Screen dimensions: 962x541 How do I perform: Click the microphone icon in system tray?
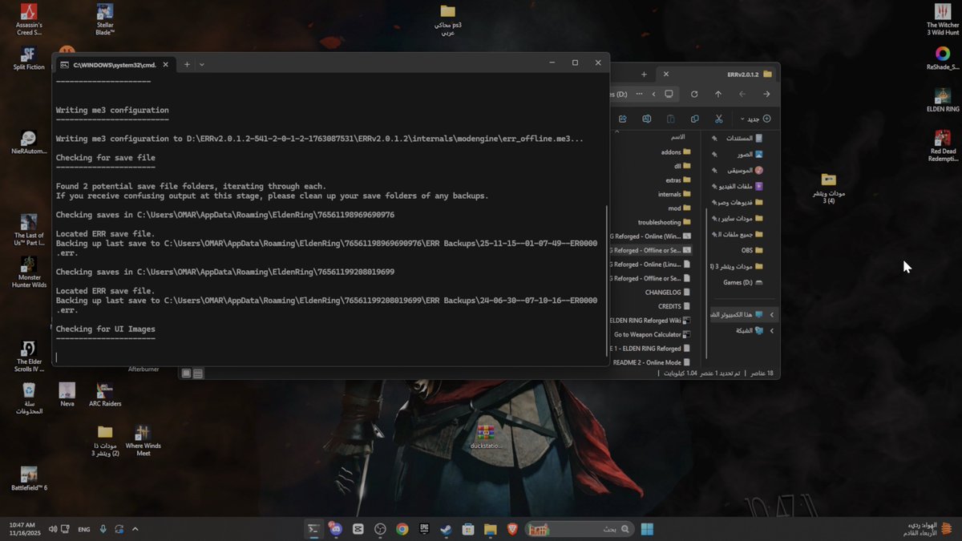(x=103, y=529)
